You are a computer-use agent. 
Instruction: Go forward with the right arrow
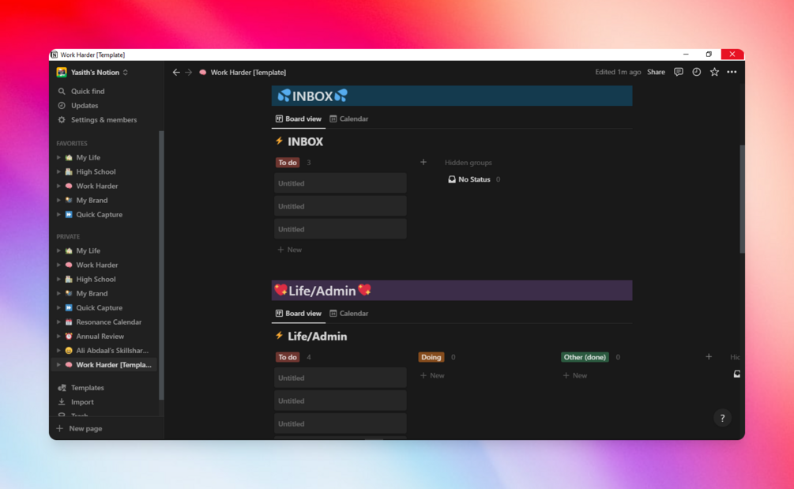click(x=188, y=73)
